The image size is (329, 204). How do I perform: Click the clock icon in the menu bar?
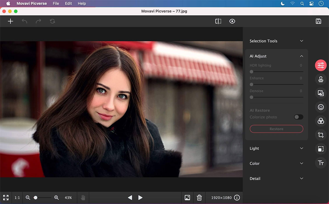pyautogui.click(x=321, y=4)
